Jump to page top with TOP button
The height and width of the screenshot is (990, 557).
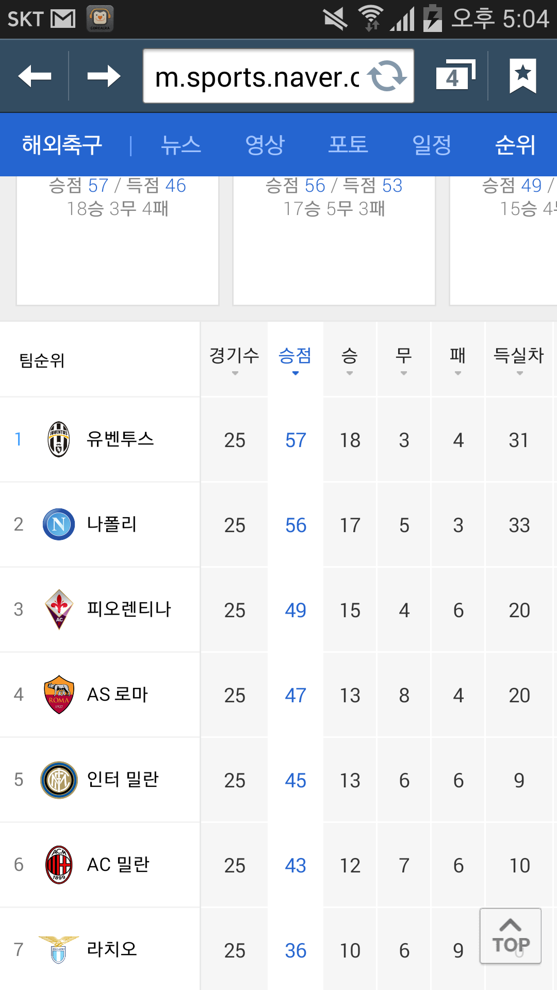tap(511, 936)
